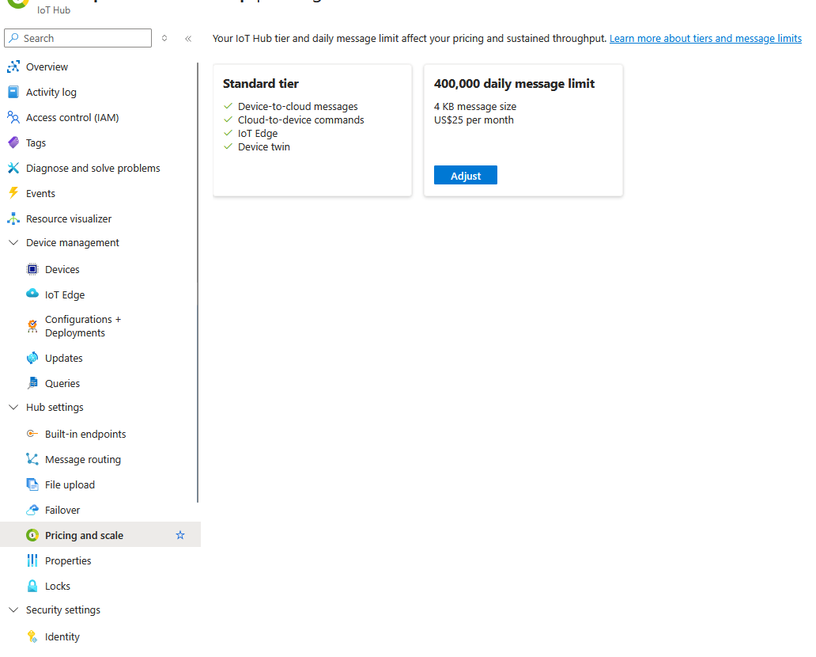The image size is (816, 657).
Task: Click the Devices chip icon
Action: [32, 269]
